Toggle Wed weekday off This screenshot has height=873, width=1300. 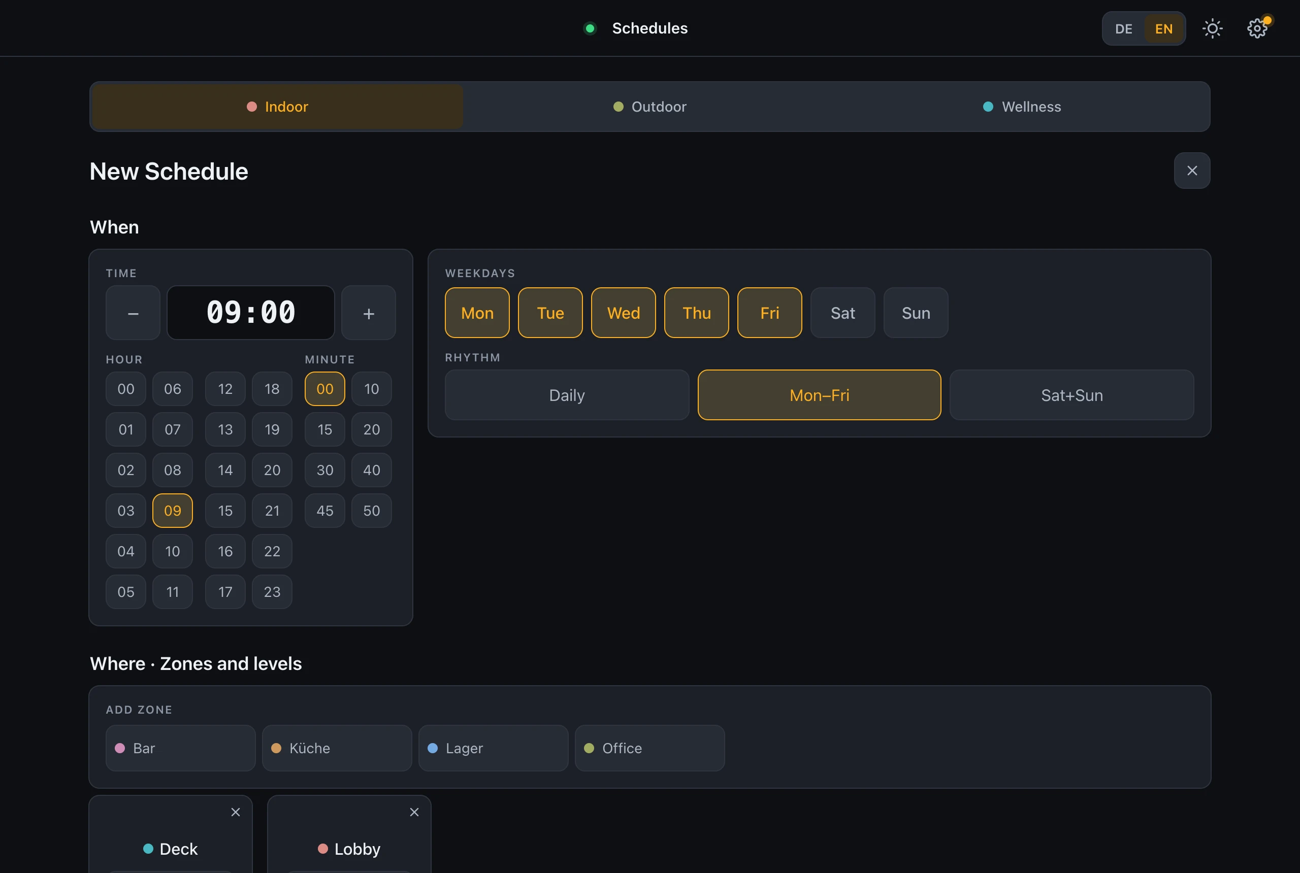point(623,312)
